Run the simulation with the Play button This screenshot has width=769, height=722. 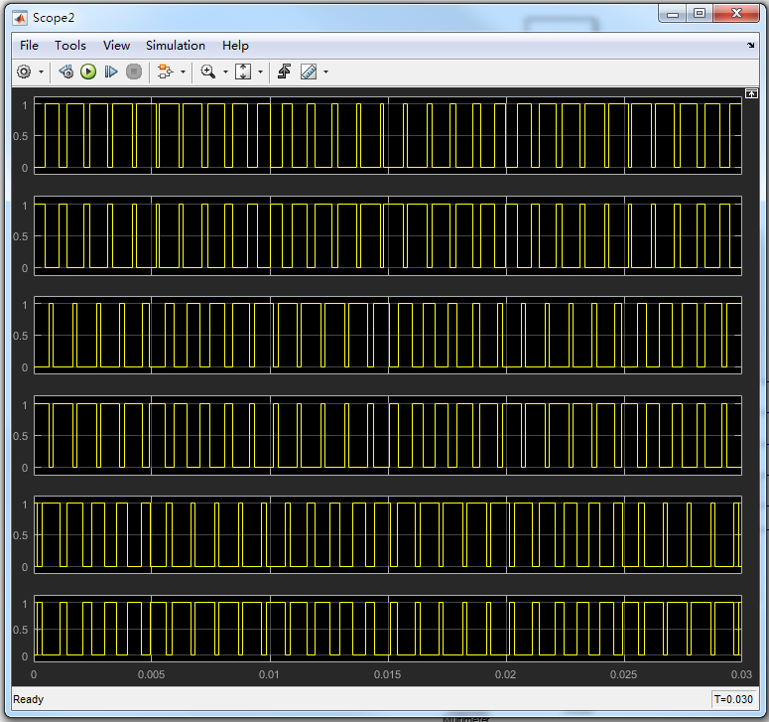(88, 72)
